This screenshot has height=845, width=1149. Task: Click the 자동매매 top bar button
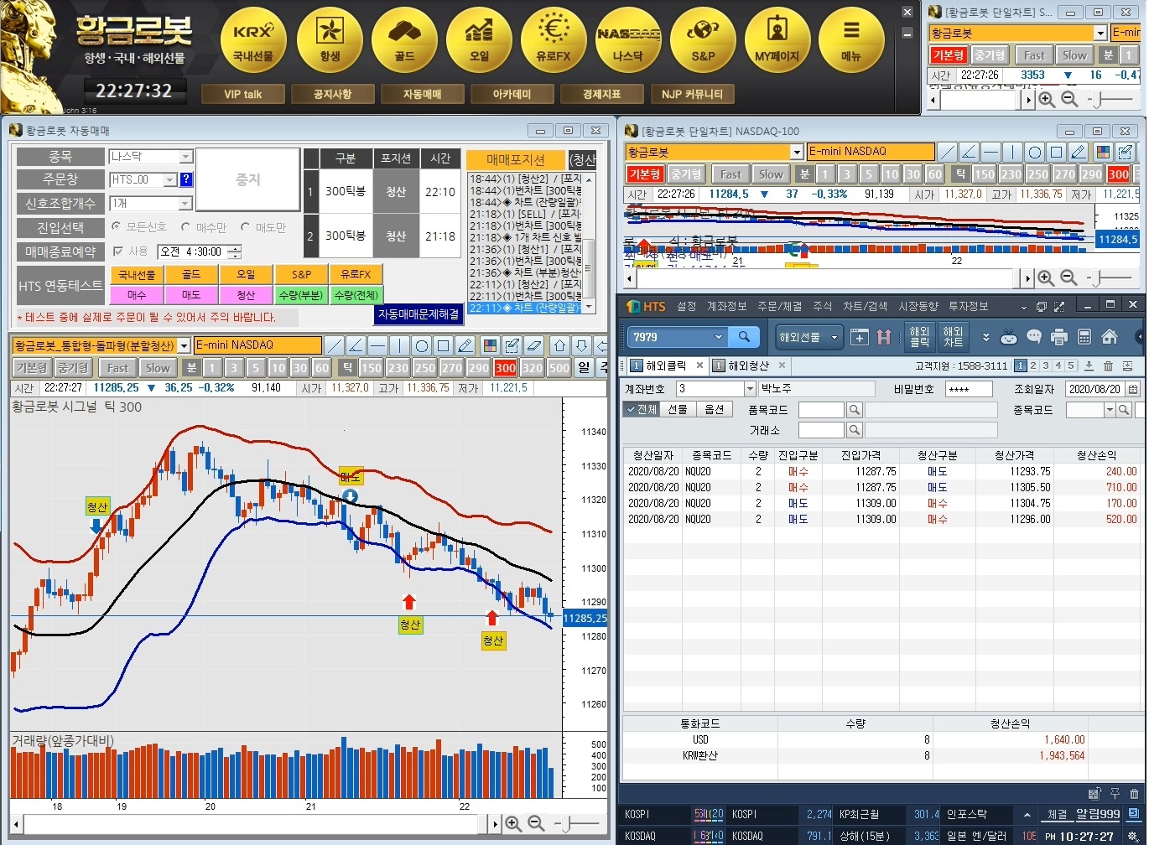[x=423, y=94]
